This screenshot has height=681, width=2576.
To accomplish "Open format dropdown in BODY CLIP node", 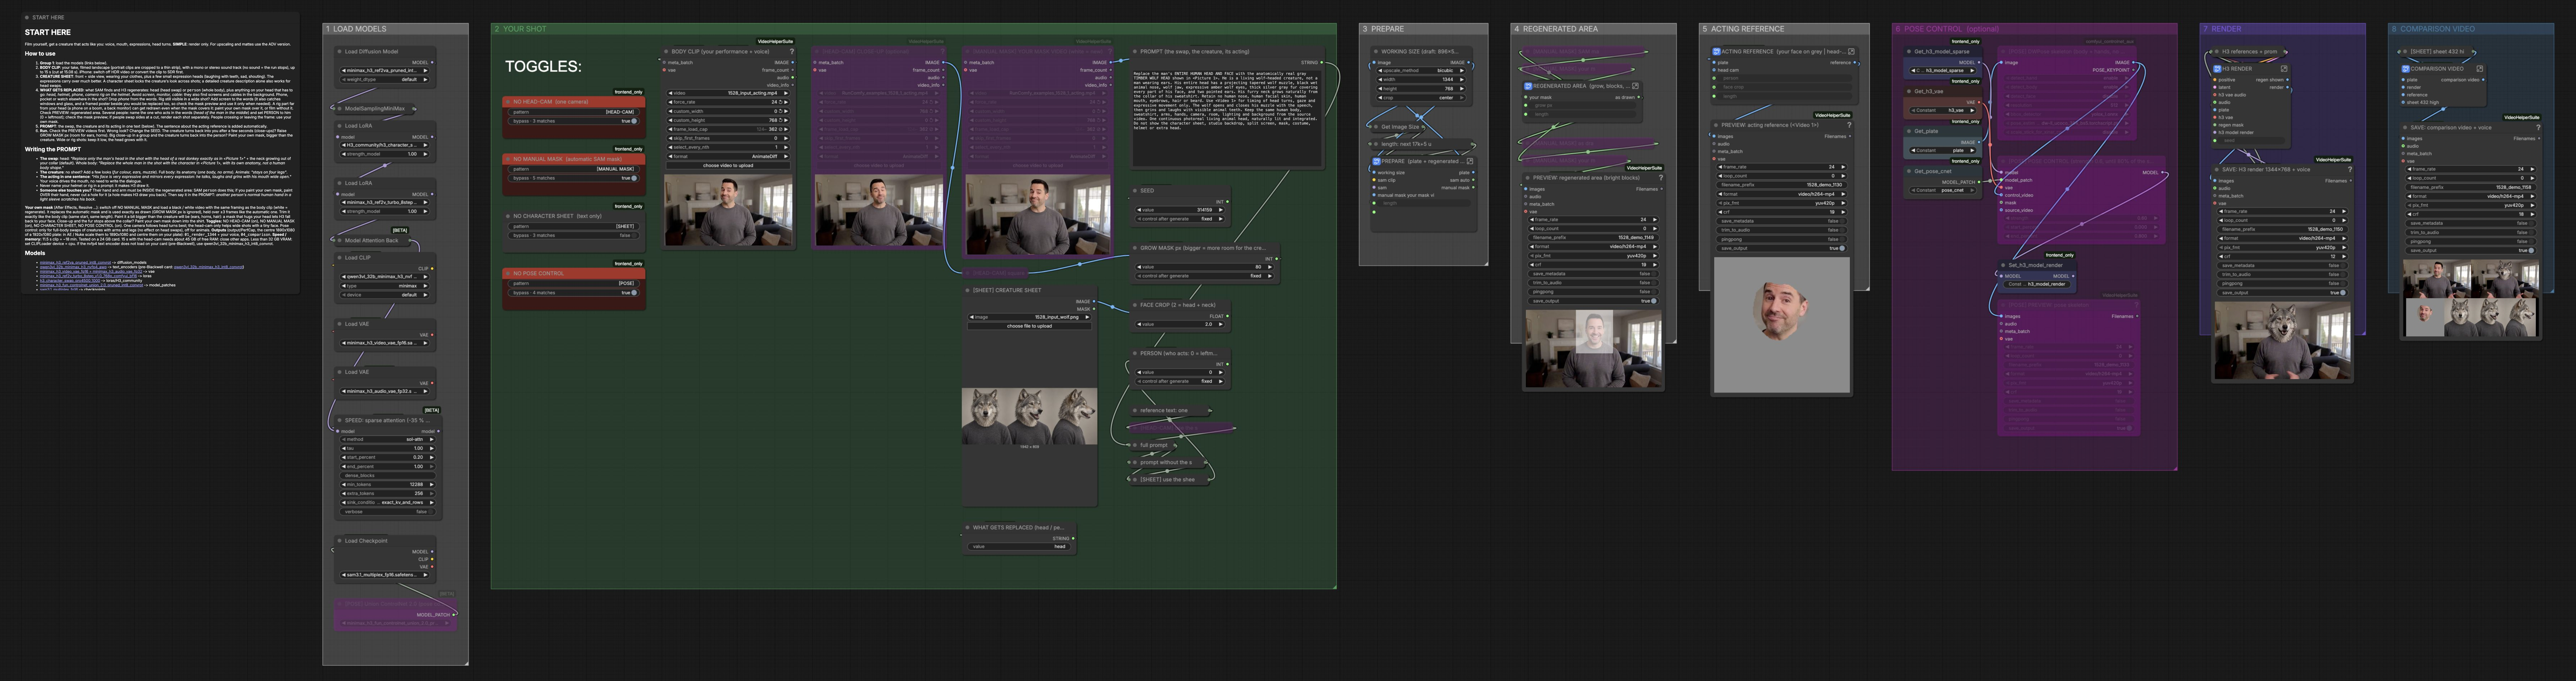I will [x=728, y=157].
